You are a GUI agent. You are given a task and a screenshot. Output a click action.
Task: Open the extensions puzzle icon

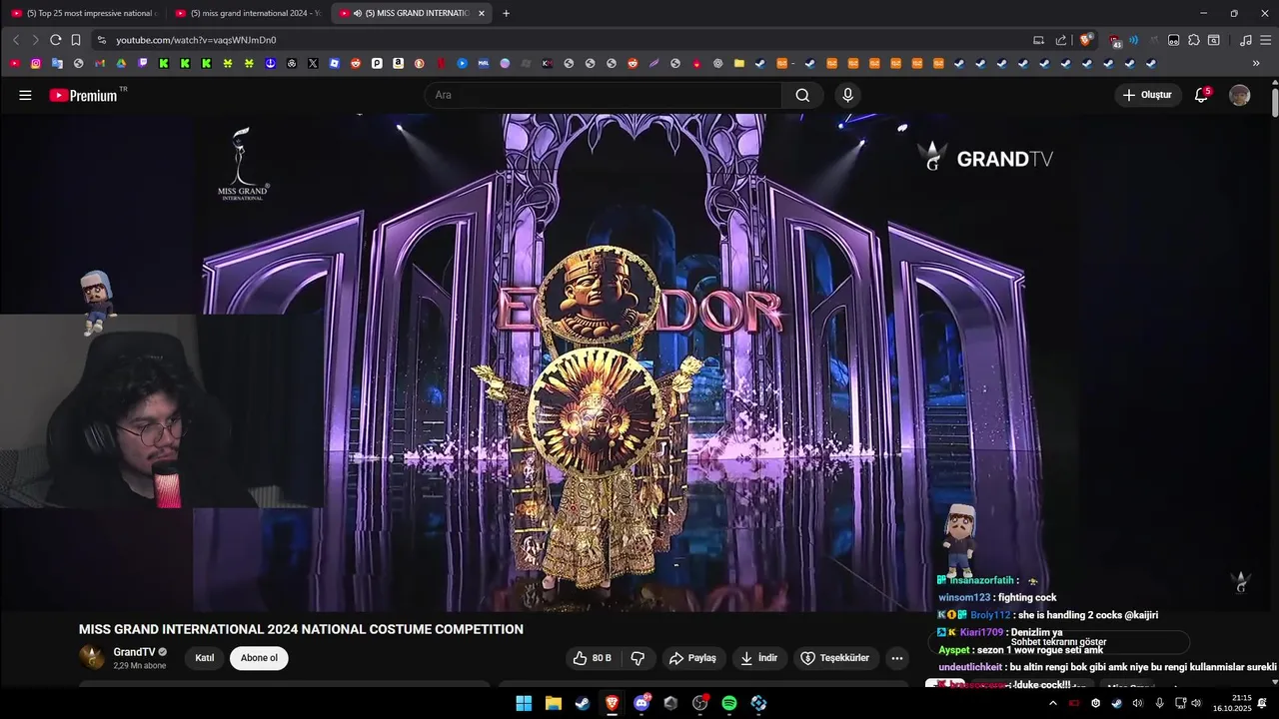click(x=1193, y=40)
